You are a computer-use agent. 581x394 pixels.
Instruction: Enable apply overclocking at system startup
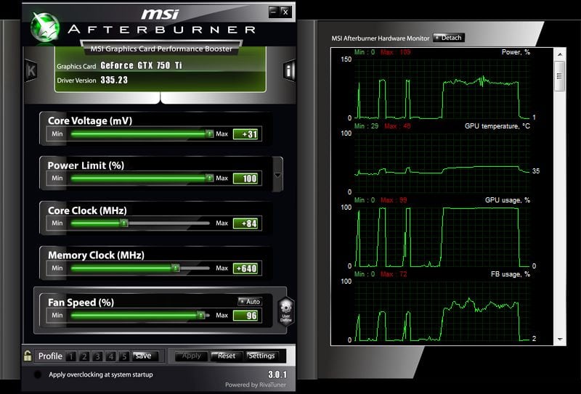tap(38, 374)
